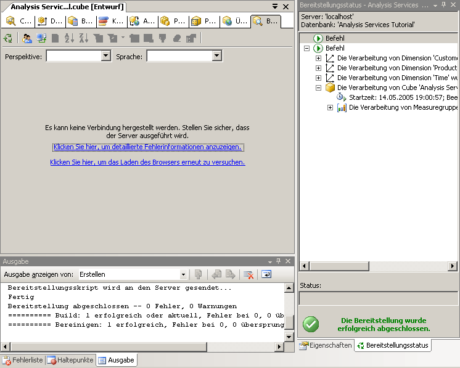Clear all output with the red X icon
Image resolution: width=460 pixels, height=368 pixels.
click(x=248, y=274)
